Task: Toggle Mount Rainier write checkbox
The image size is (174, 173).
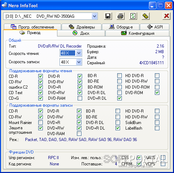Action: (40, 122)
